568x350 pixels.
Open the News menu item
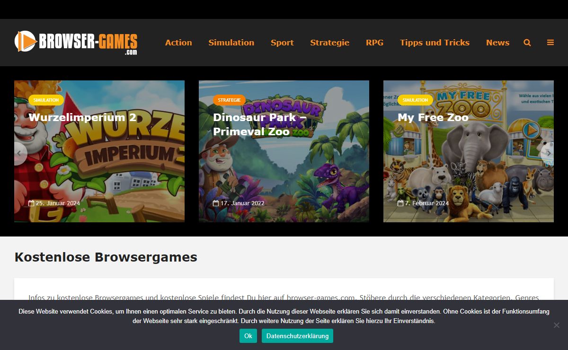click(x=497, y=43)
